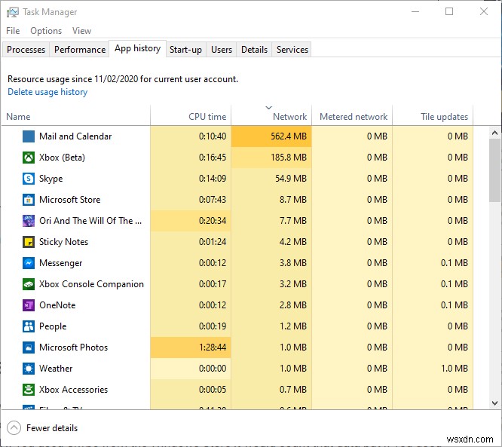The width and height of the screenshot is (502, 447).
Task: Select the App history tab
Action: click(x=138, y=49)
